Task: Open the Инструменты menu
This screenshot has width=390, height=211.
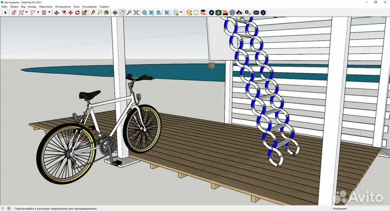Action: [63, 7]
